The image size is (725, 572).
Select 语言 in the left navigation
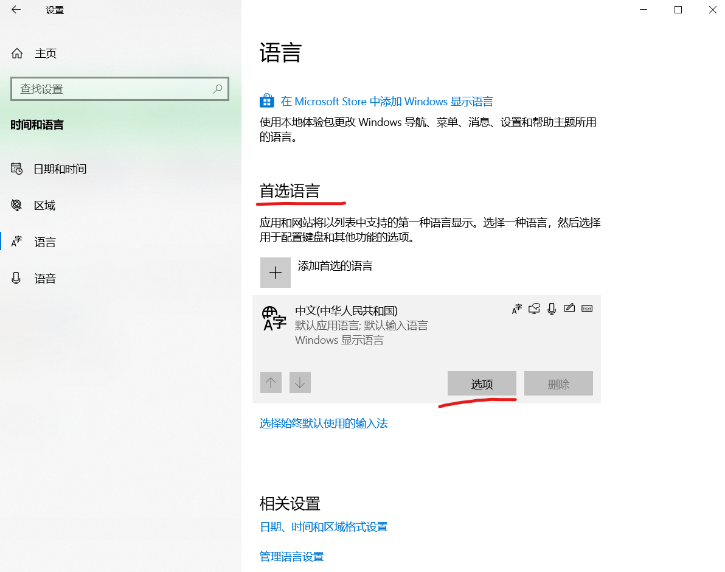(x=45, y=242)
